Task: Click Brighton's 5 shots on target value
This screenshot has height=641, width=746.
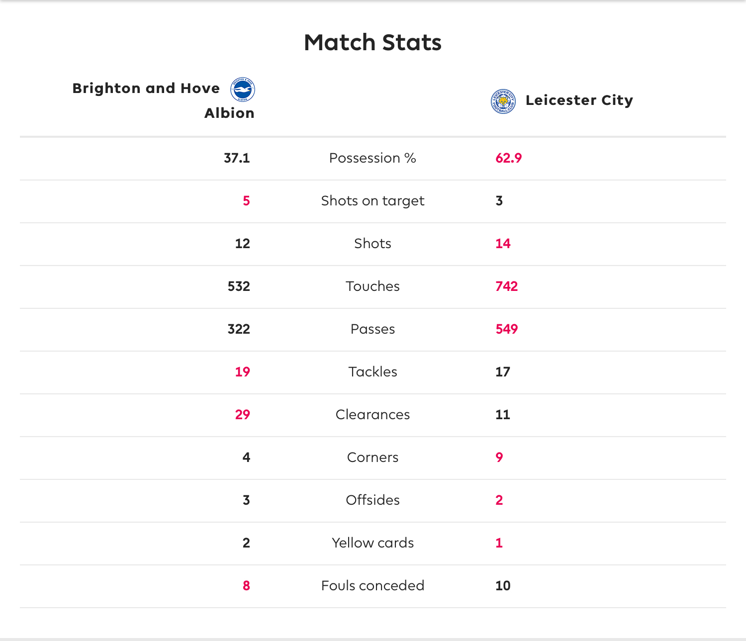Action: click(246, 201)
